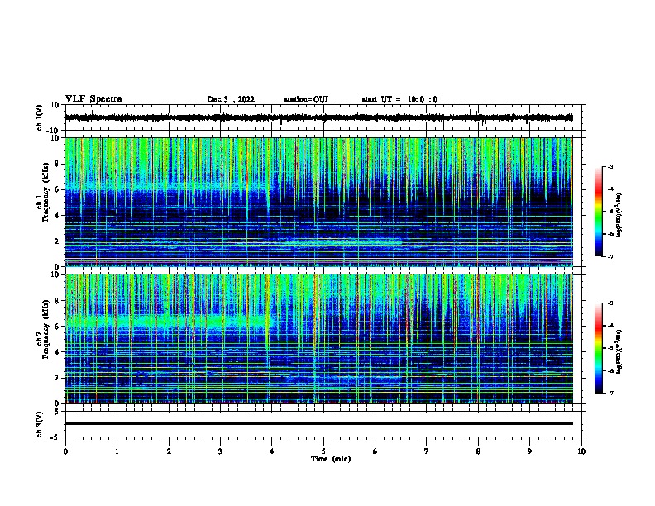Click time axis tick label "8"
The width and height of the screenshot is (655, 506).
(x=478, y=451)
